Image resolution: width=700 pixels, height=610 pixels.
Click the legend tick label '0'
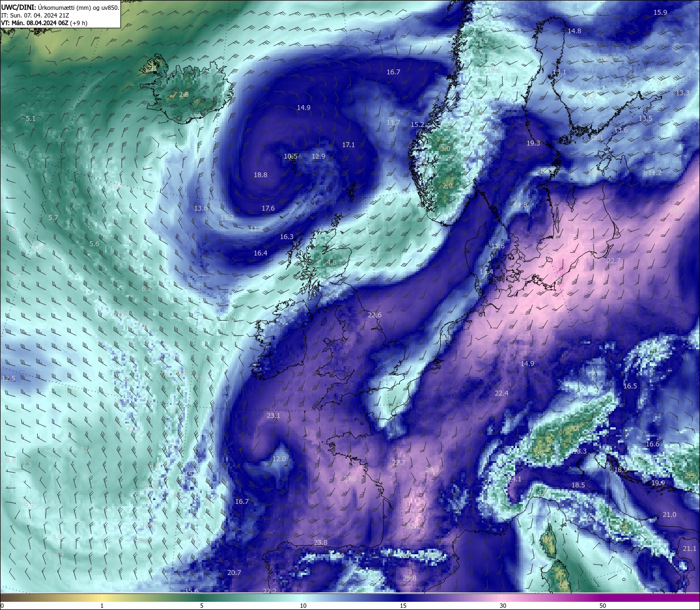pos(2,606)
